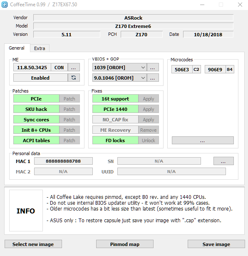Click microcode entry 506E3

point(182,69)
